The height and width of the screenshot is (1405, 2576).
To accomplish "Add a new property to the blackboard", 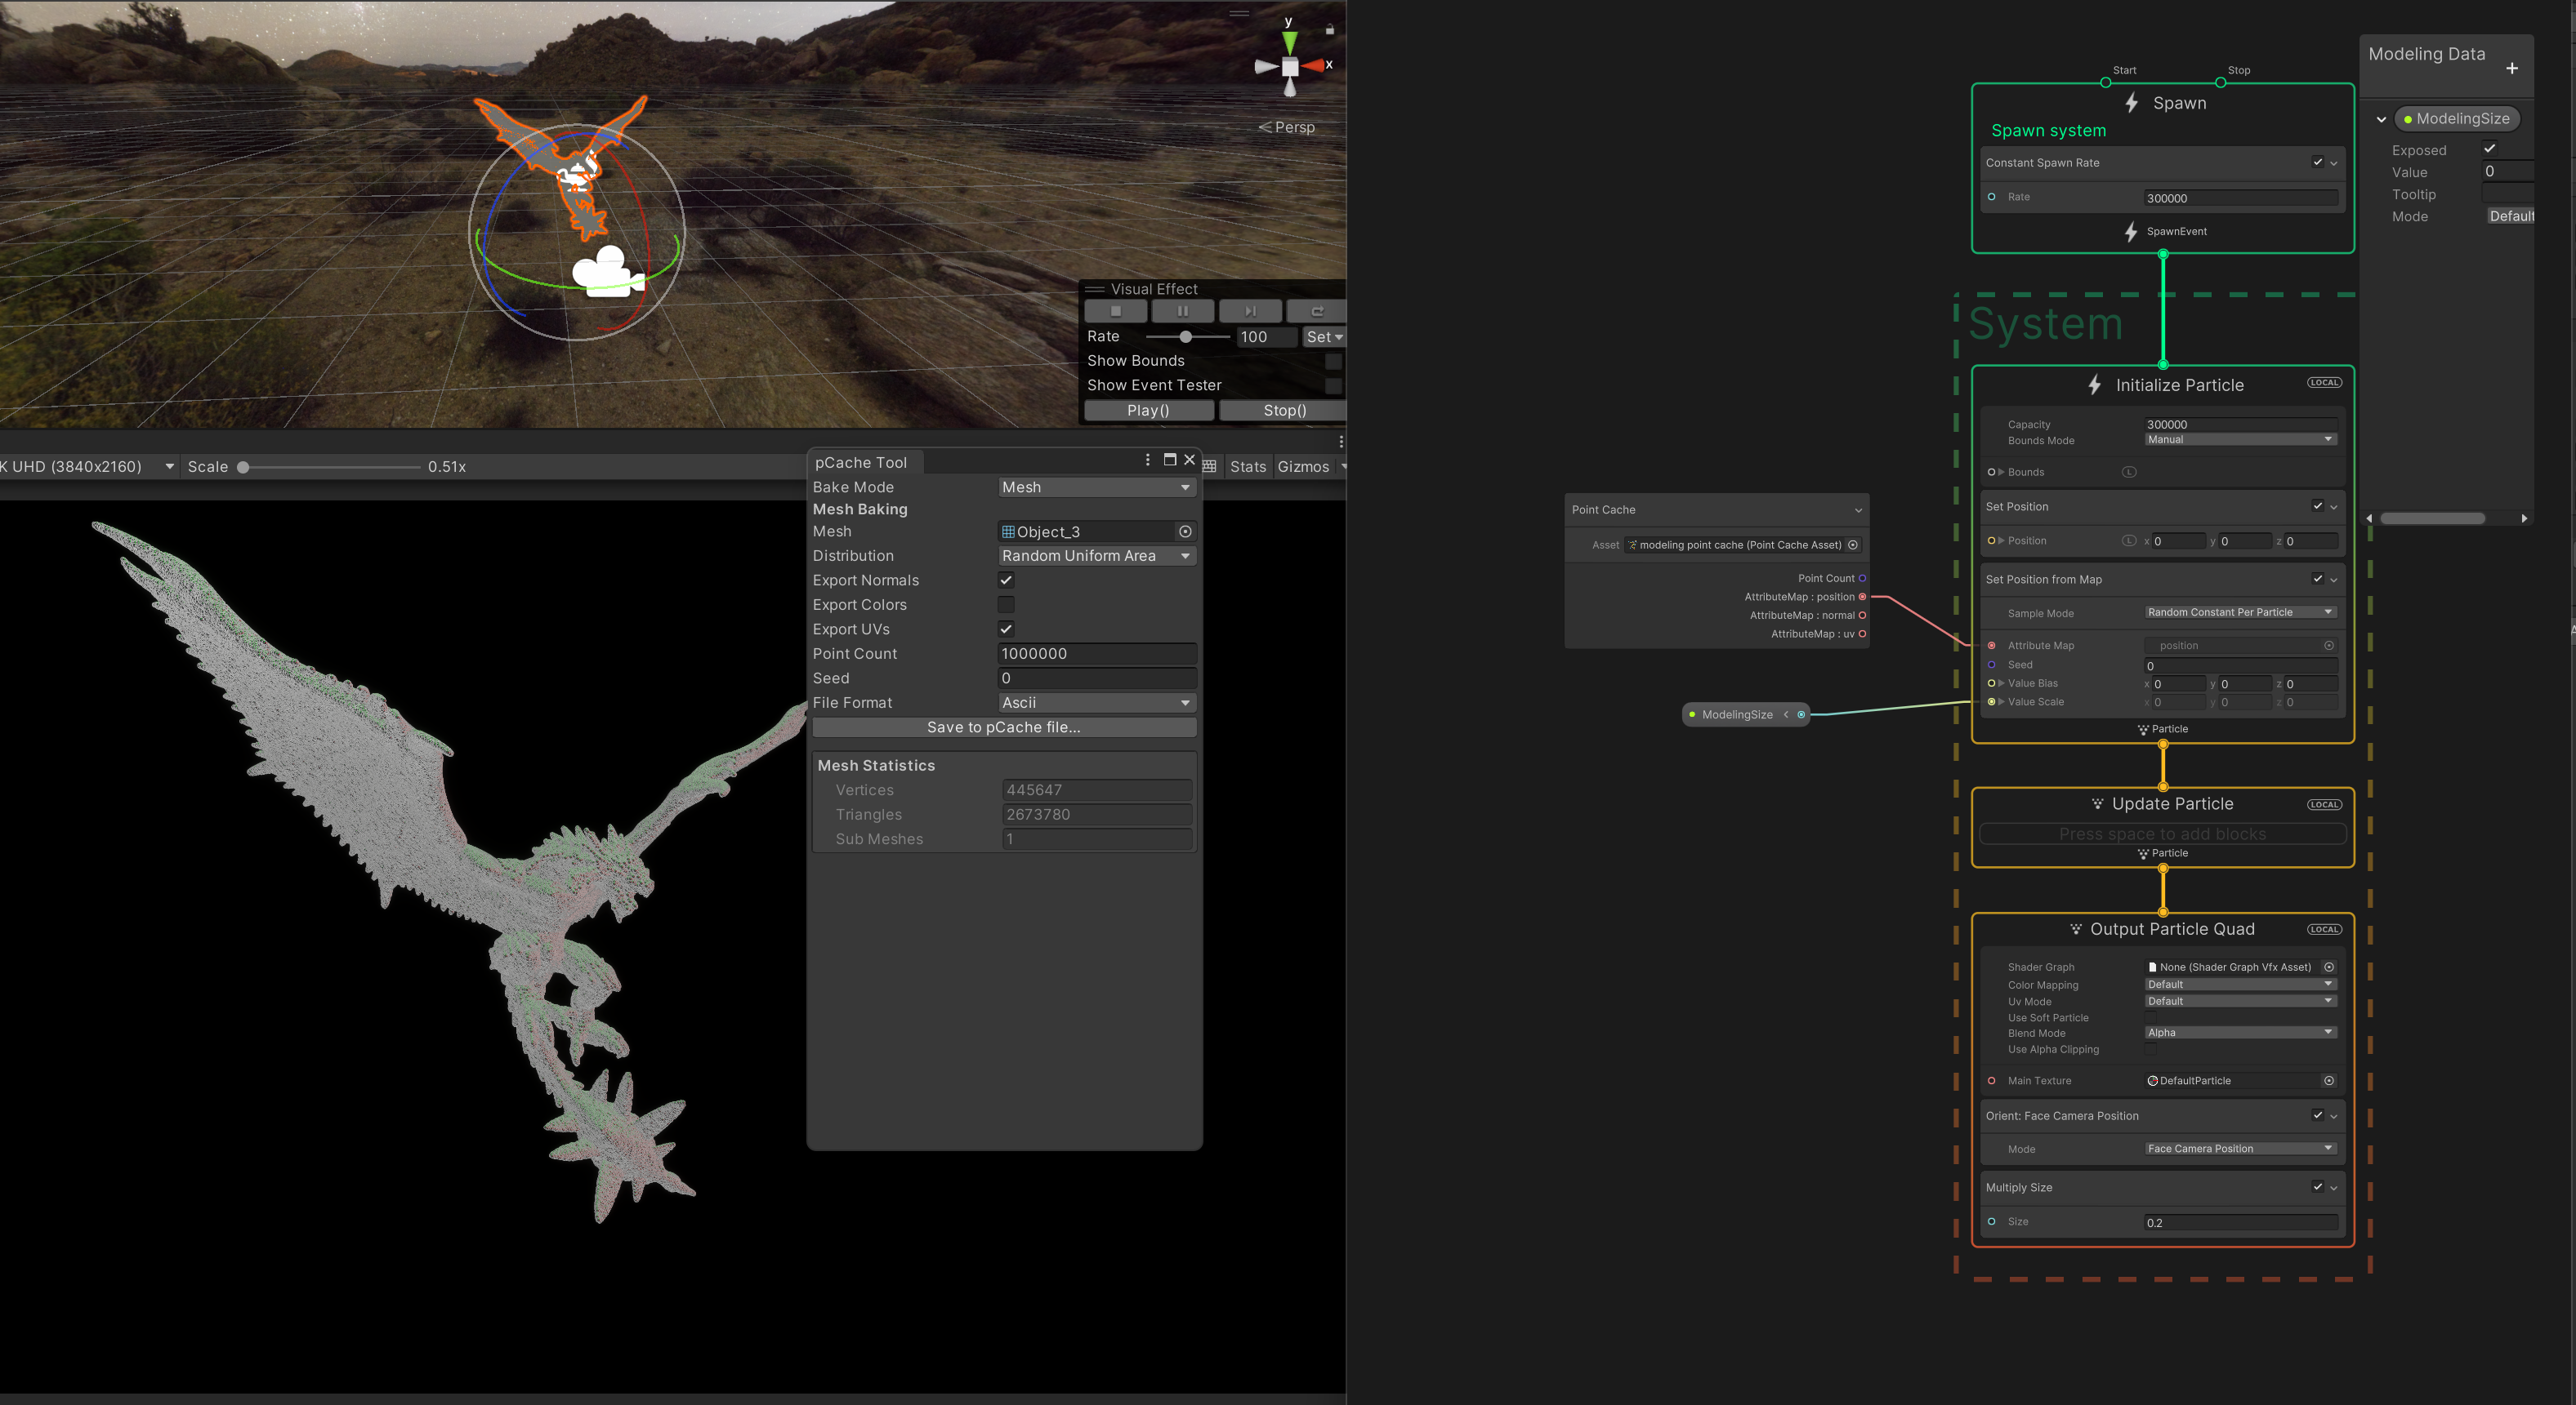I will [x=2511, y=68].
